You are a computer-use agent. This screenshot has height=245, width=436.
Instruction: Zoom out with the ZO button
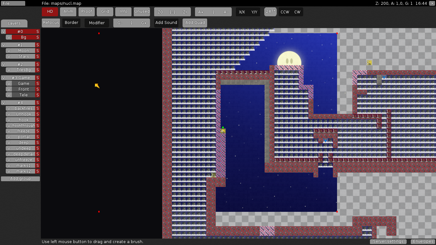[160, 12]
